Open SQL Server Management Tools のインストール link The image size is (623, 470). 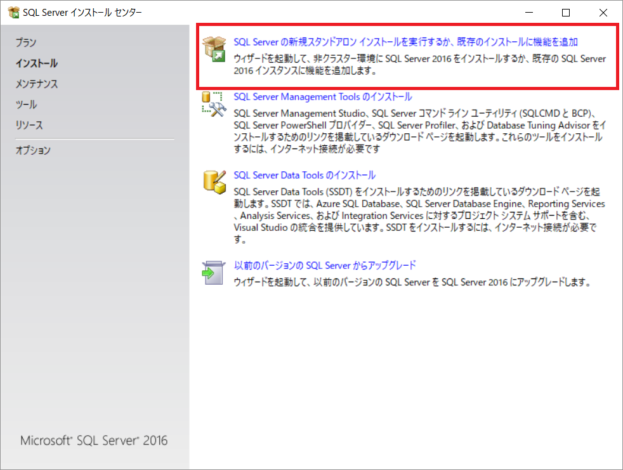pyautogui.click(x=323, y=96)
